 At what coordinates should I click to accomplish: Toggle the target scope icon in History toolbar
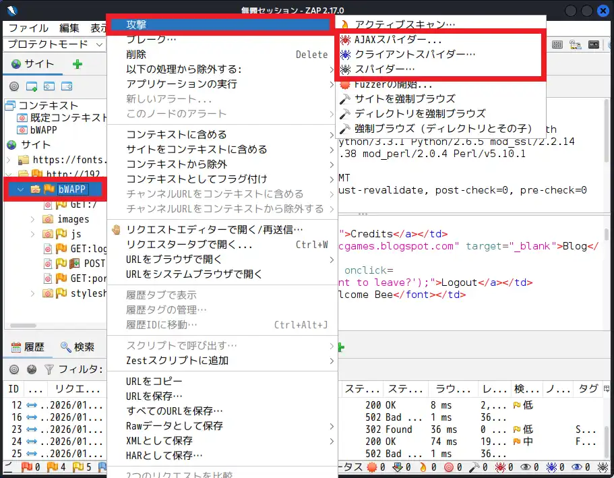13,369
